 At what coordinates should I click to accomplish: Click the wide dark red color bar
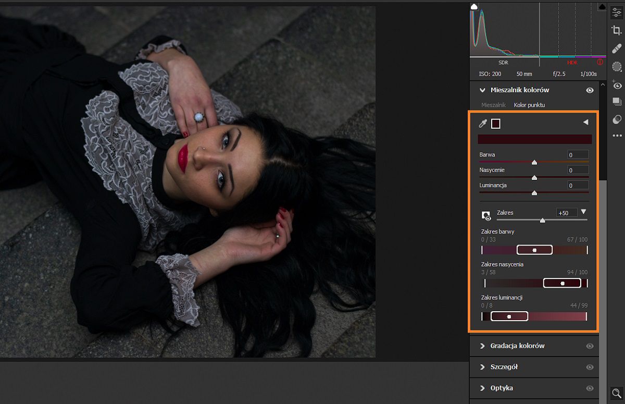click(535, 139)
